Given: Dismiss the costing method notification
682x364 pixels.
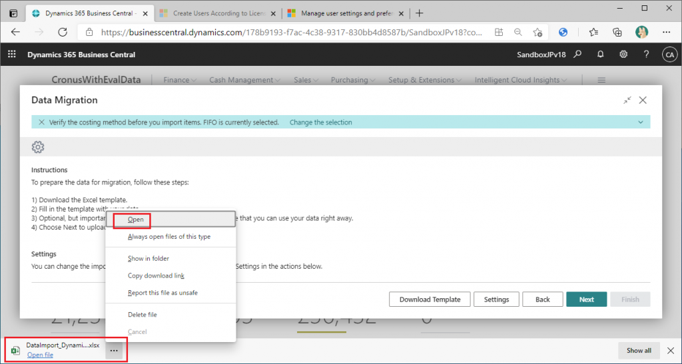Looking at the screenshot, I should 41,122.
